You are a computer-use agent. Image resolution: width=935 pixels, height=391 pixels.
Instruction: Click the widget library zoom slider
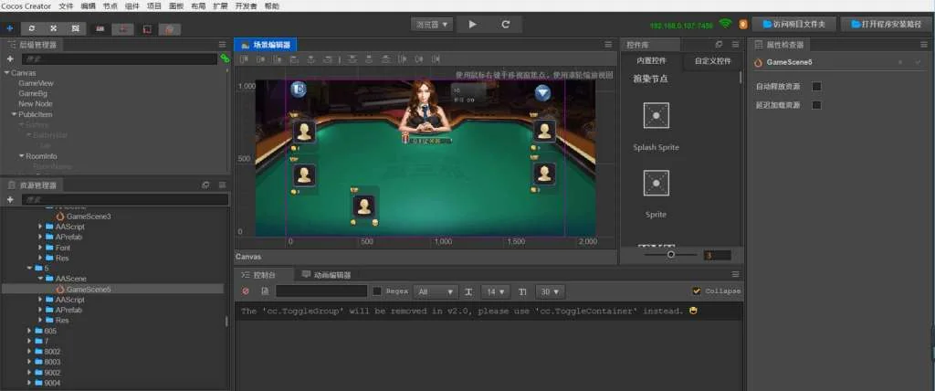point(671,255)
